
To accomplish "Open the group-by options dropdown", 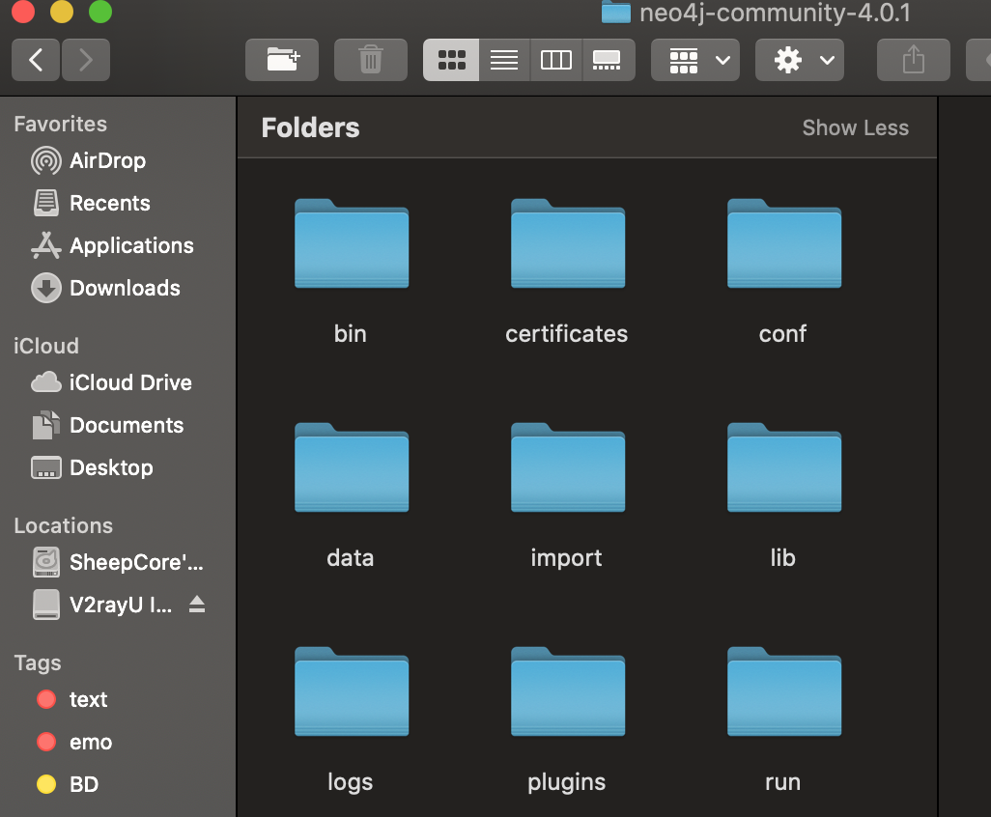I will pos(695,60).
